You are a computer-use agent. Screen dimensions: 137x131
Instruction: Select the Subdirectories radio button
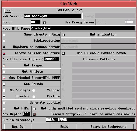[x=4, y=41]
